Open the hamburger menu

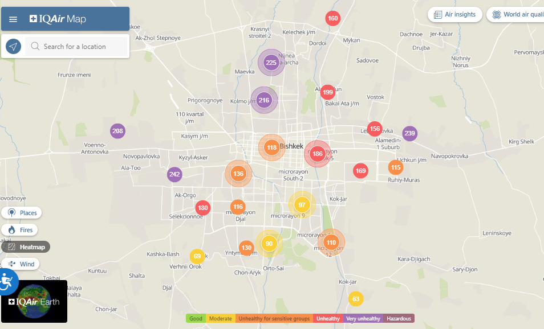tap(13, 19)
